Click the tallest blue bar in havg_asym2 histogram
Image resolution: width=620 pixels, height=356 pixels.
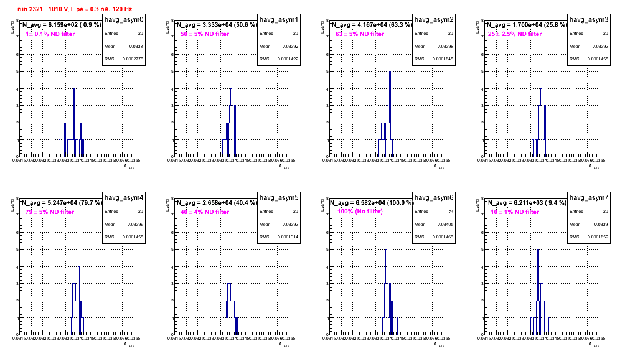(390, 114)
